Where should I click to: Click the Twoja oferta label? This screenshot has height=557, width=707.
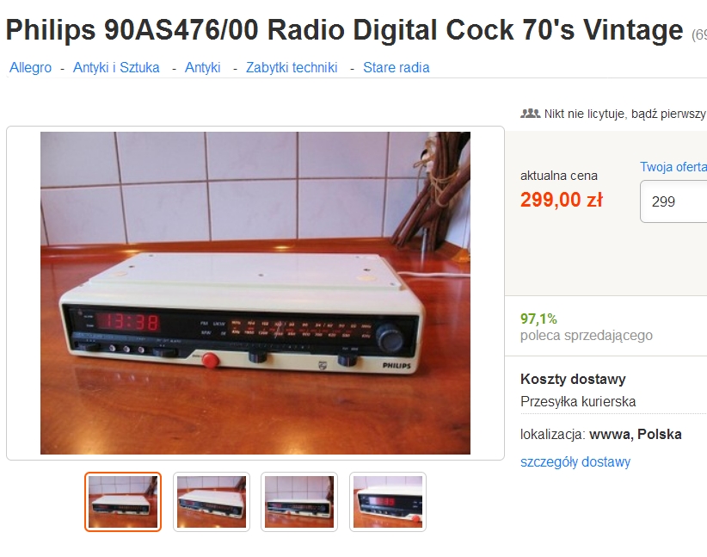click(x=673, y=166)
